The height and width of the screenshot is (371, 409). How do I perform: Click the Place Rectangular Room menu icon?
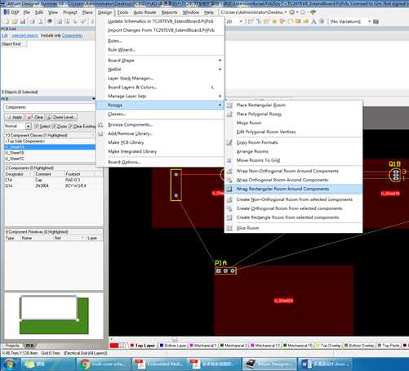[x=229, y=105]
